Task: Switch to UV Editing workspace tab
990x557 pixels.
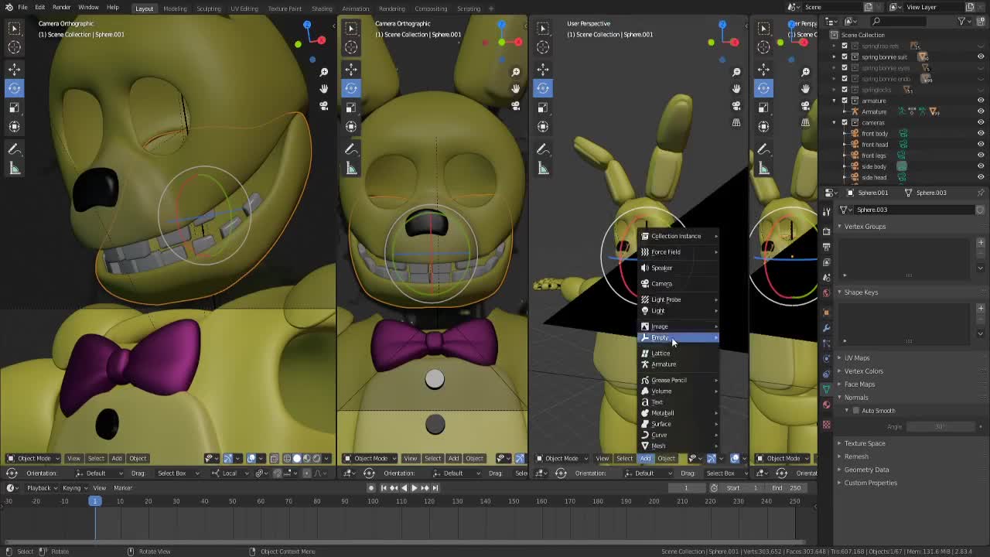Action: 244,9
